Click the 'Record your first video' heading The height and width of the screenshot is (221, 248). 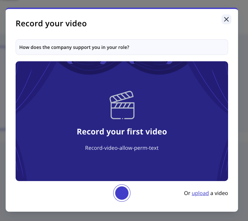(122, 131)
